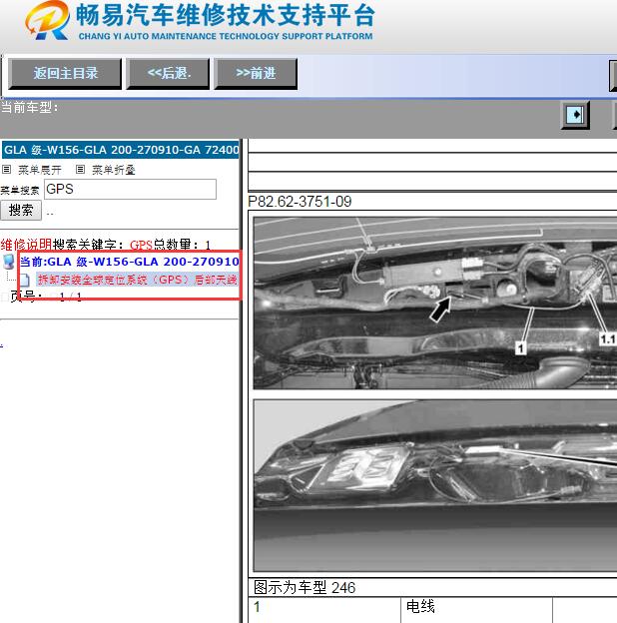The height and width of the screenshot is (623, 617).
Task: Click the 电线 table cell
Action: [x=476, y=609]
